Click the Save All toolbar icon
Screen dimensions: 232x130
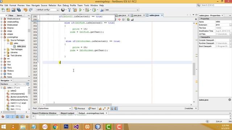[19, 10]
